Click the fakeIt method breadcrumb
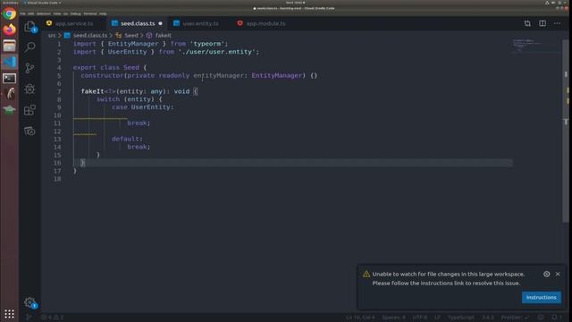 (x=163, y=36)
